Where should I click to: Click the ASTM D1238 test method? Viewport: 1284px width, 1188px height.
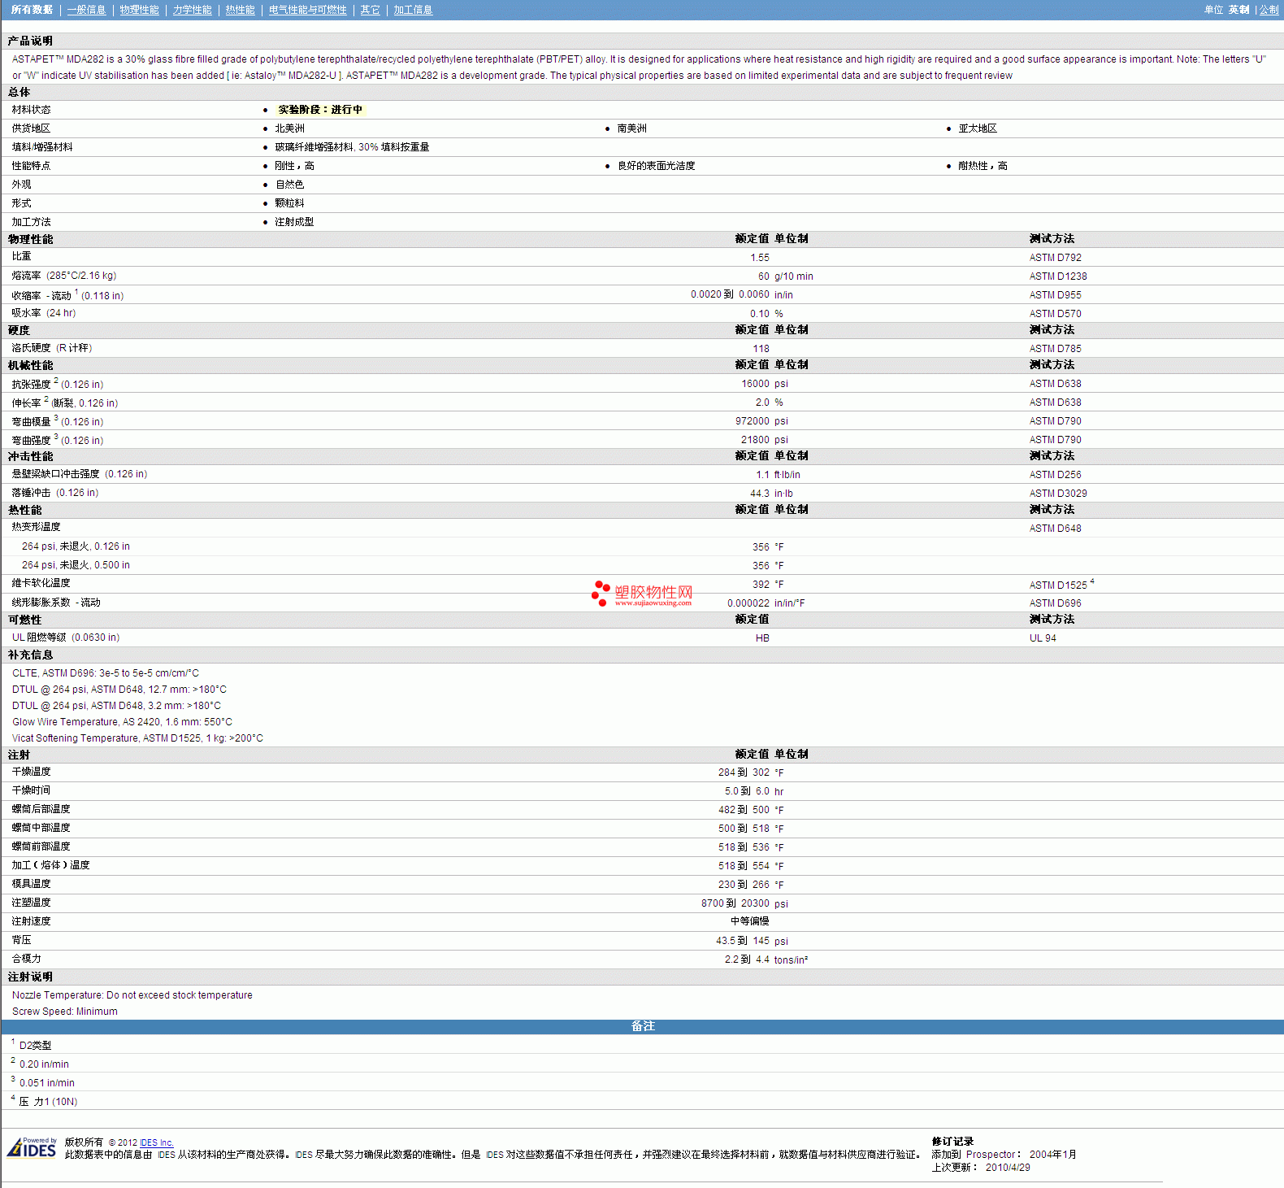click(1057, 276)
